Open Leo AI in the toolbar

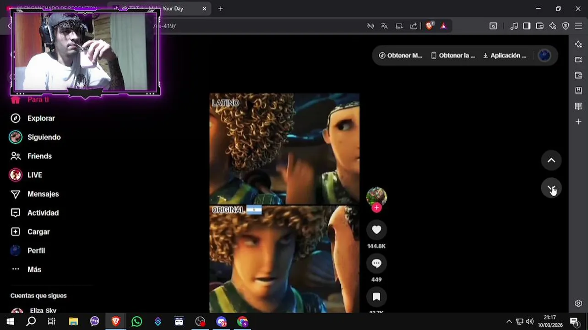click(x=553, y=26)
